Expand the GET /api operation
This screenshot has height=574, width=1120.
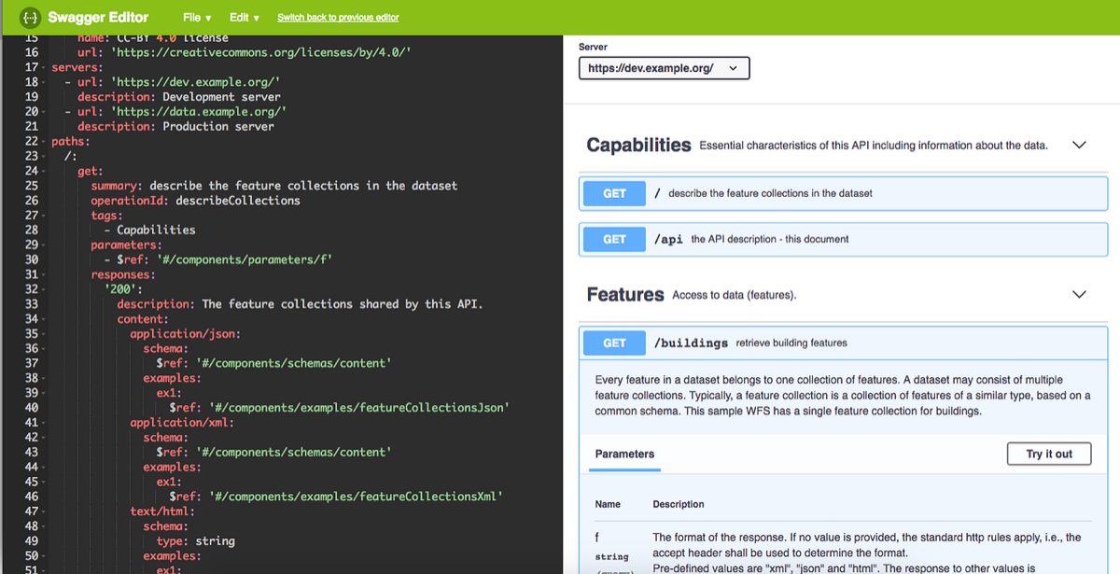[x=844, y=240]
